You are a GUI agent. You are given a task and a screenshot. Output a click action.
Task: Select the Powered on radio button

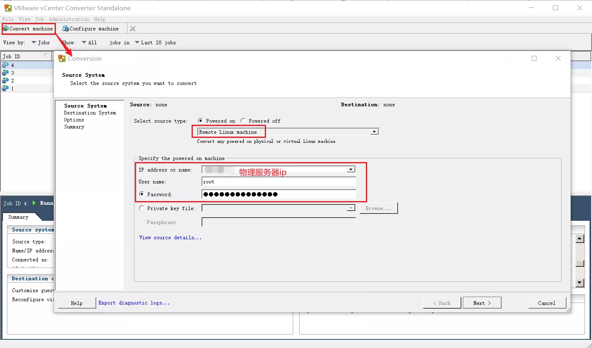(200, 121)
